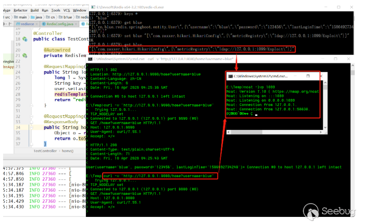Click the Spring bean gutter icon on line 18
The height and width of the screenshot is (224, 368).
25,39
